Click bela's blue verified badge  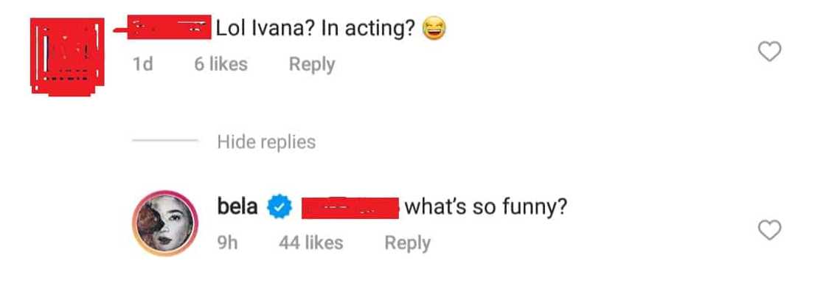(277, 208)
